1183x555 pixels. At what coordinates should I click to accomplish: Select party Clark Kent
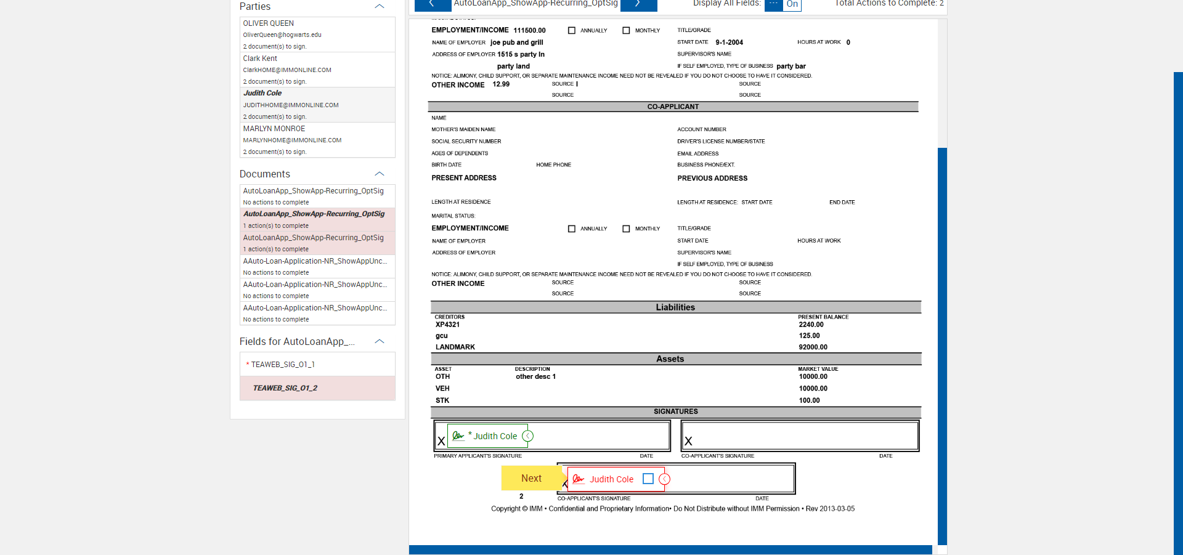[x=317, y=70]
